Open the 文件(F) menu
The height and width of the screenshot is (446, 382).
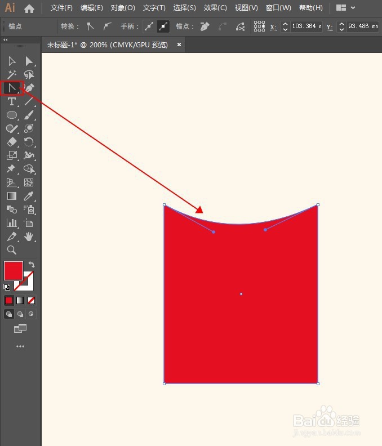coord(61,8)
